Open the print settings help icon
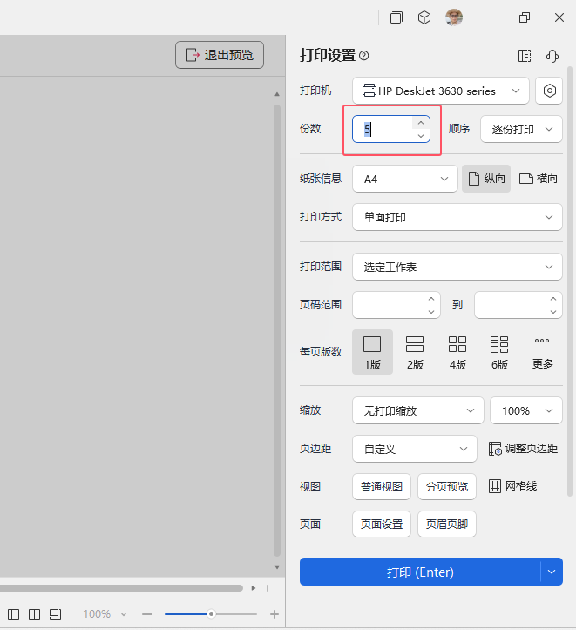Viewport: 576px width, 630px height. click(x=364, y=56)
